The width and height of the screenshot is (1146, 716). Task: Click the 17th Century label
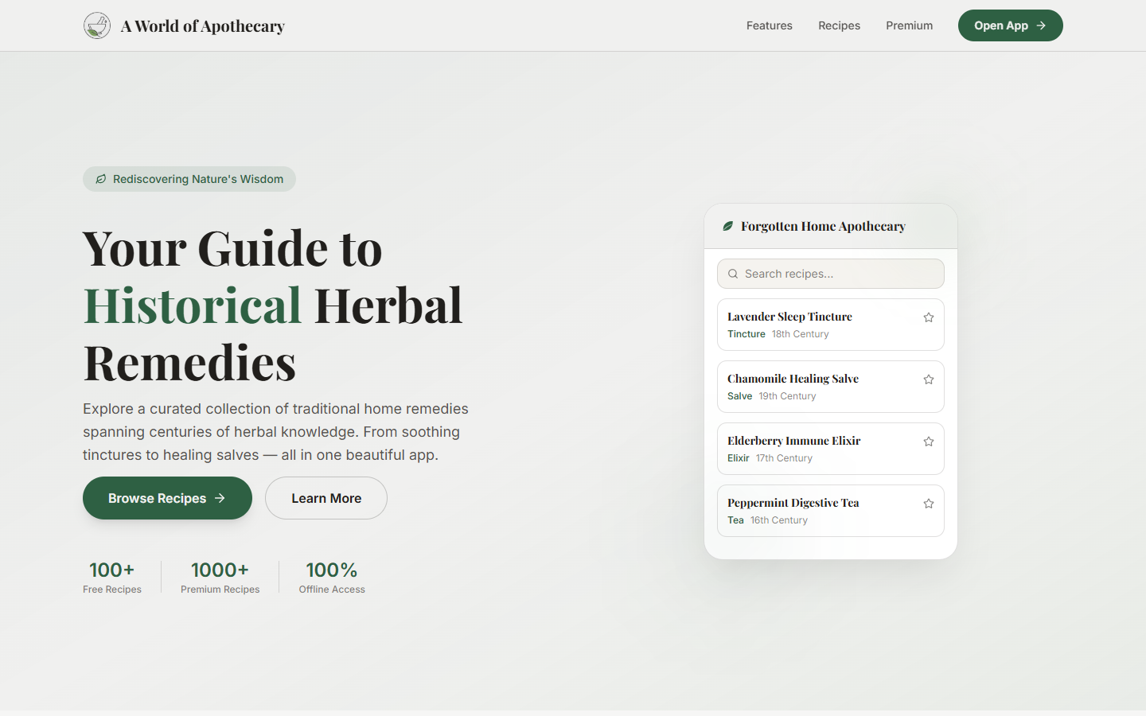[784, 458]
